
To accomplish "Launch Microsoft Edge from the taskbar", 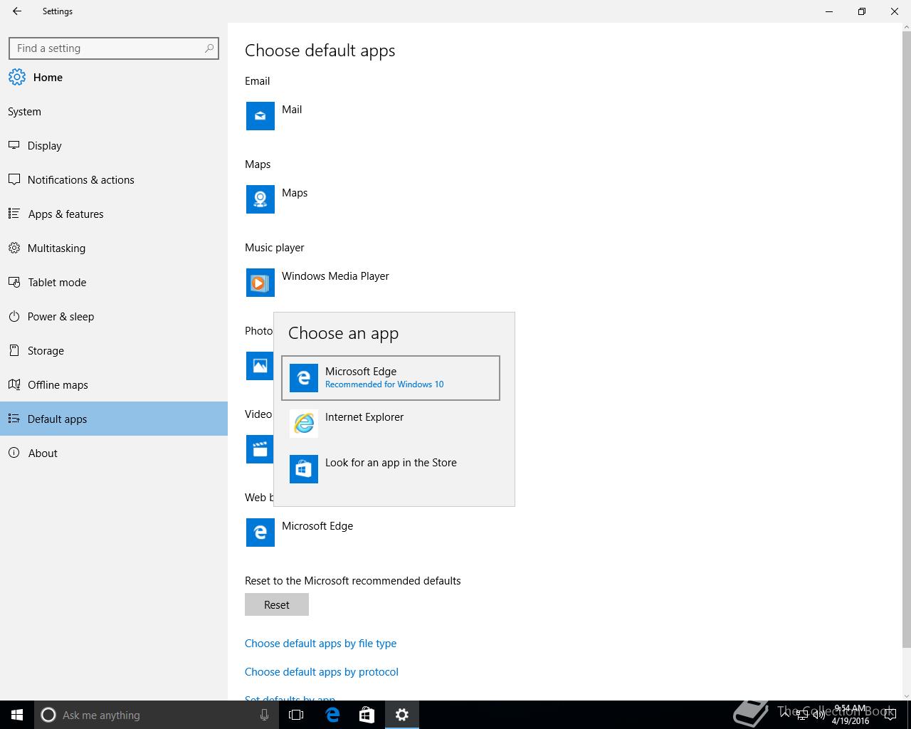I will point(332,715).
